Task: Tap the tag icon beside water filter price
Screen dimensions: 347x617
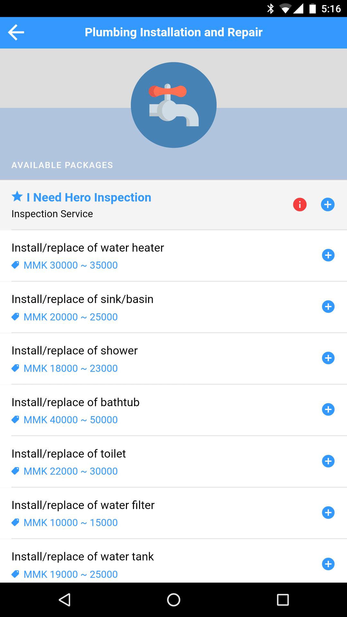Action: pos(15,522)
